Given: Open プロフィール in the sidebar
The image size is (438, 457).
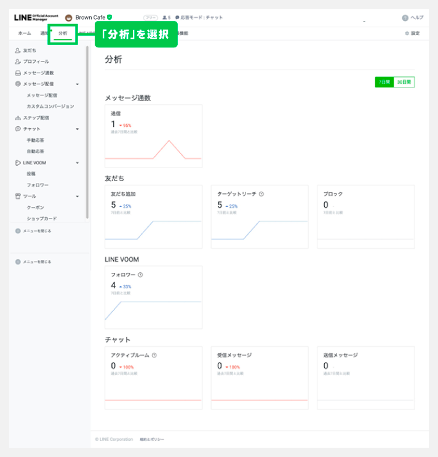Looking at the screenshot, I should click(x=36, y=62).
